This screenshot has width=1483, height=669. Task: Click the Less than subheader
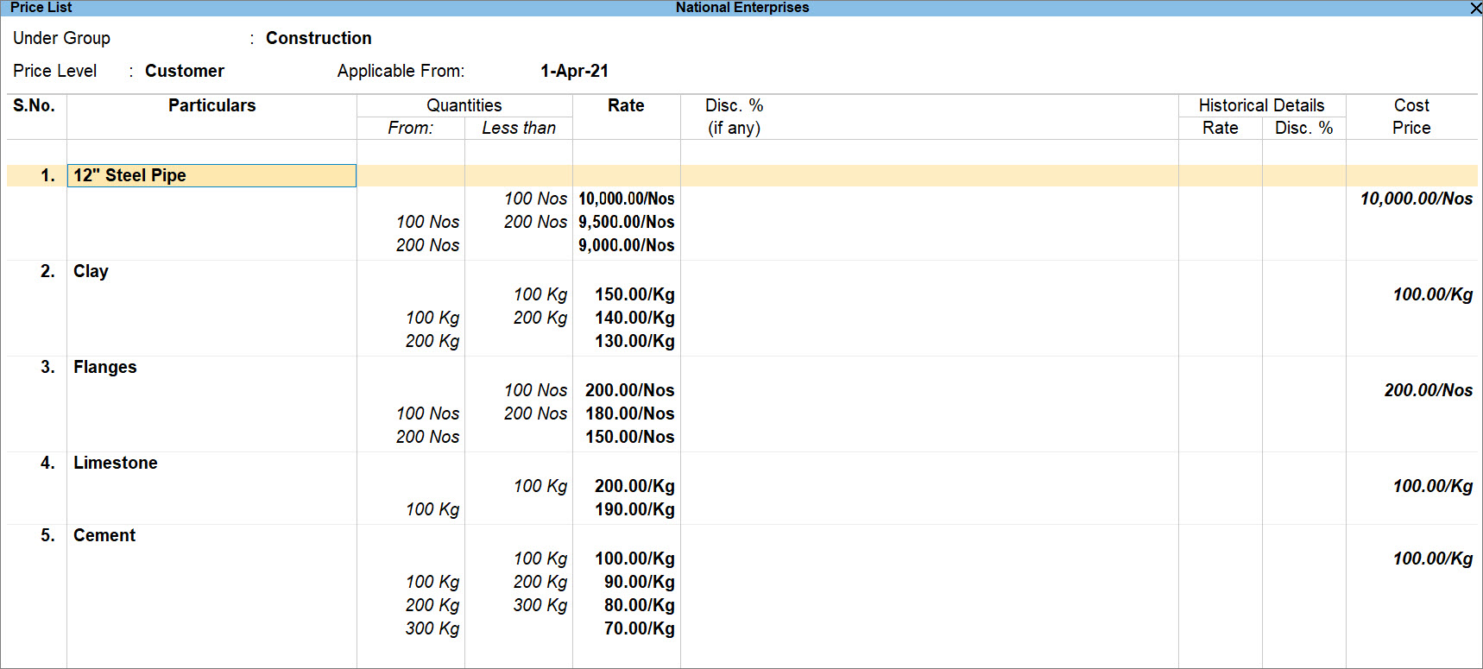click(519, 128)
